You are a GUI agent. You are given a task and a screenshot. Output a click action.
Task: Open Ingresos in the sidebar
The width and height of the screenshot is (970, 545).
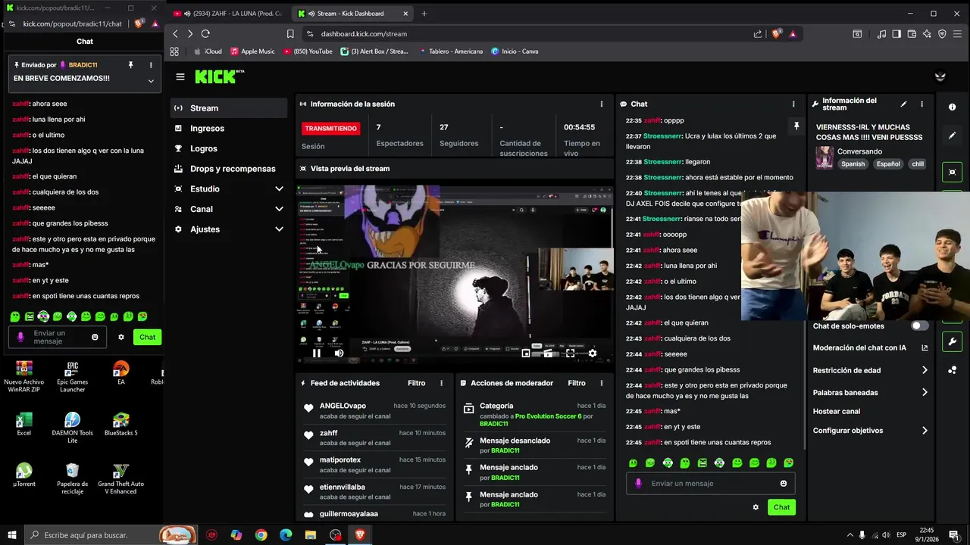pos(229,129)
